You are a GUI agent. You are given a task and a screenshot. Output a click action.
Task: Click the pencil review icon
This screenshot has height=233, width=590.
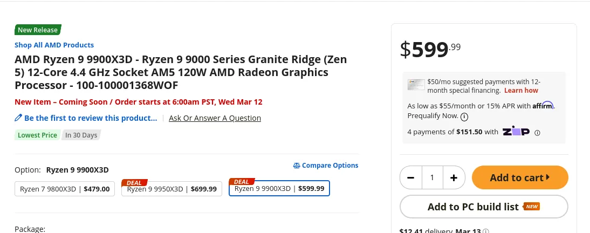[18, 118]
